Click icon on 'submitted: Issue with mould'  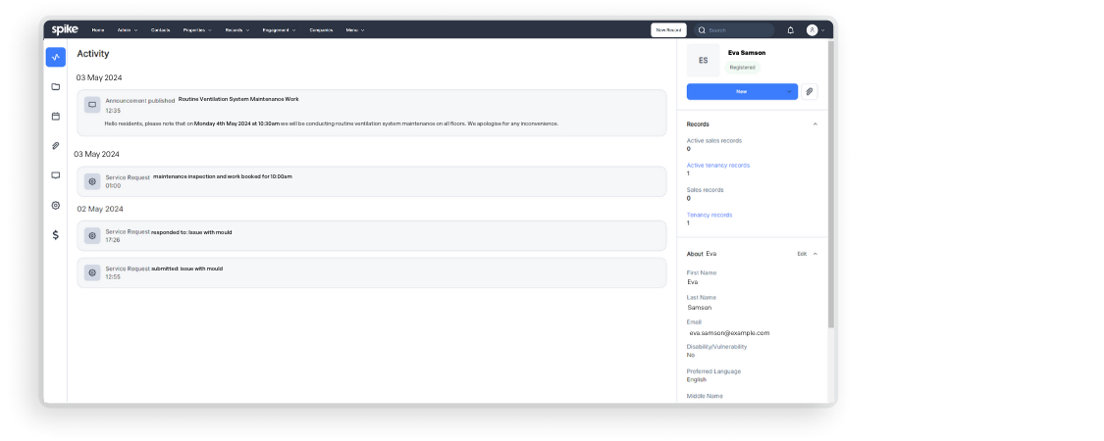point(92,272)
